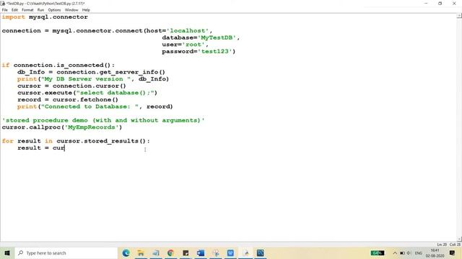Screen dimensions: 462x259
Task: Place cursor after 'result = cur'
Action: 65,148
